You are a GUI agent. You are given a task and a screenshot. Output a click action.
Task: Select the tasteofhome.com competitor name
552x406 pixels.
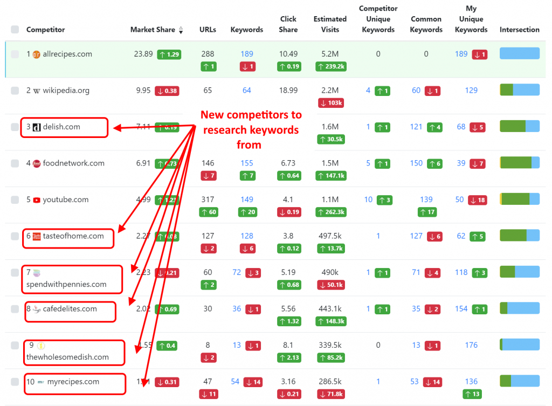click(73, 236)
